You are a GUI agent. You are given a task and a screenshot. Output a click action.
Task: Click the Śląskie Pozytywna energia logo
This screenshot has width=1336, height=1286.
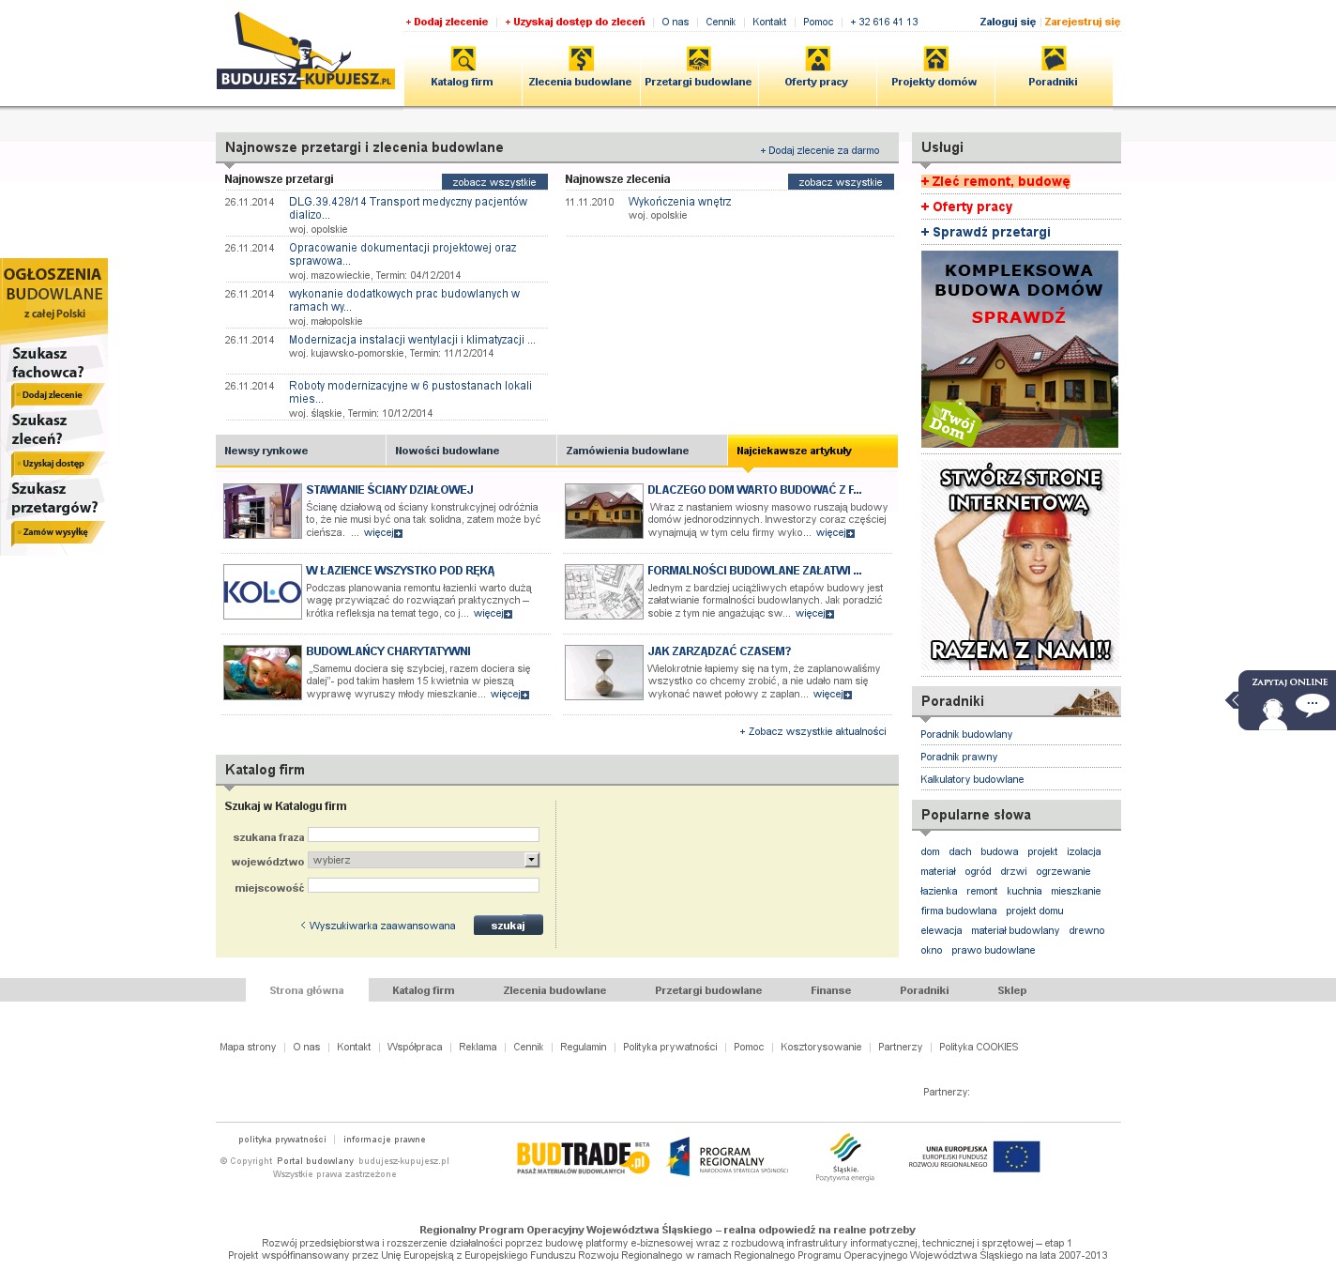point(845,1157)
